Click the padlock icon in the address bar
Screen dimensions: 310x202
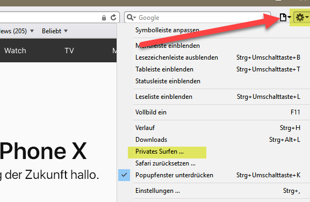click(x=104, y=18)
